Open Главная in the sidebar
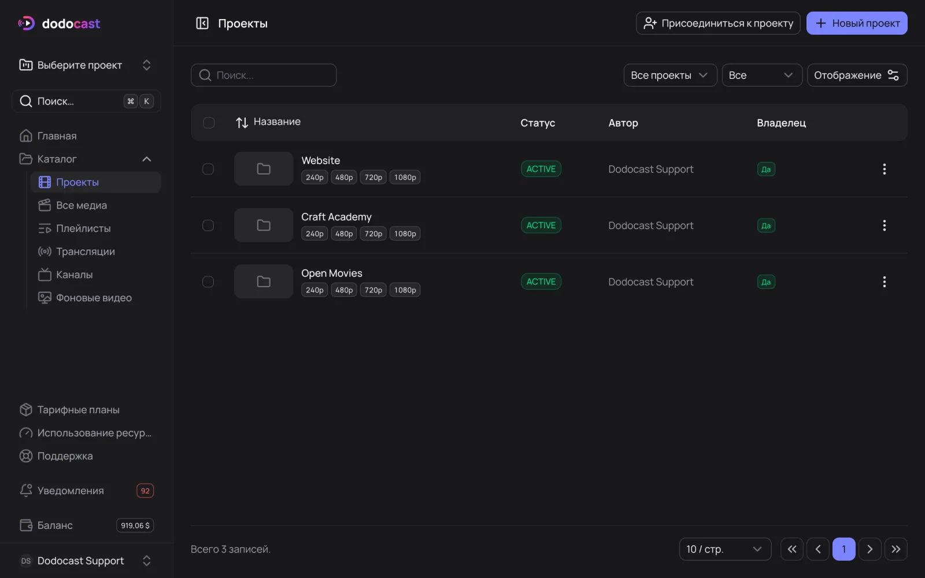The width and height of the screenshot is (925, 578). pyautogui.click(x=86, y=136)
